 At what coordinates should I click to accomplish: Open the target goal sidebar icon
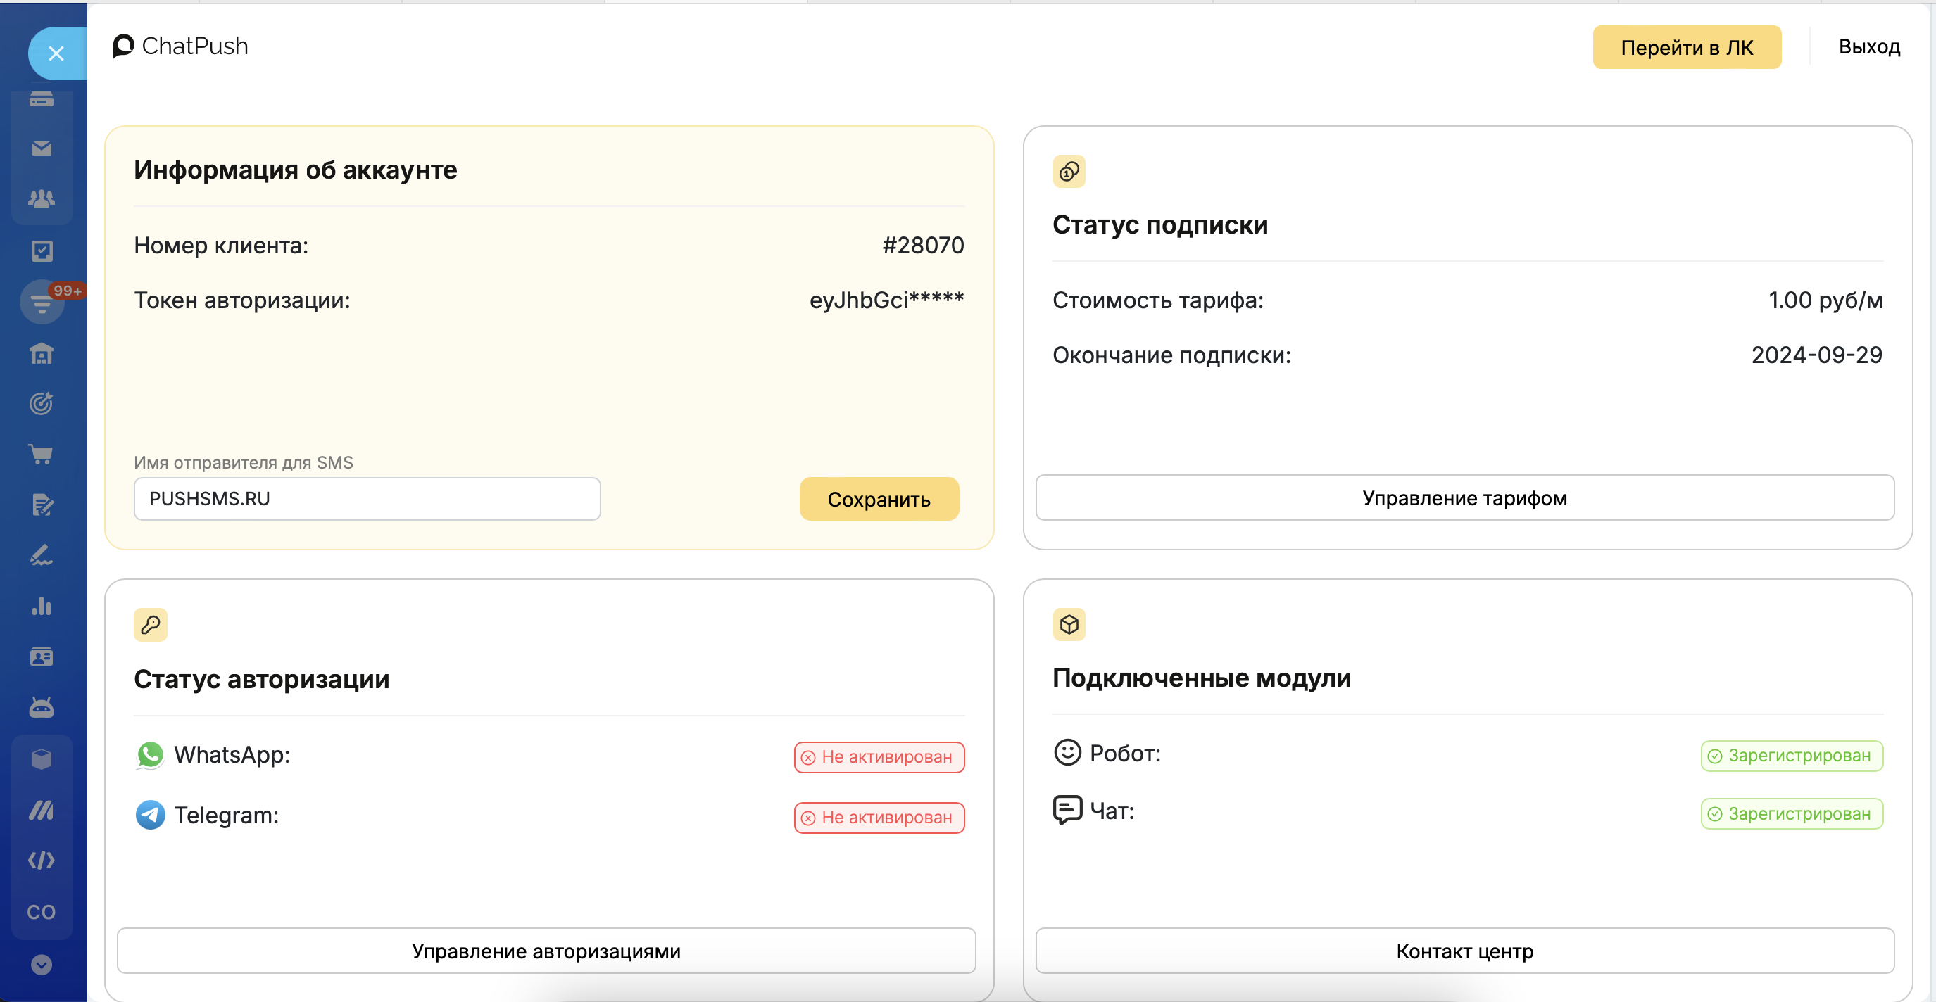[42, 403]
